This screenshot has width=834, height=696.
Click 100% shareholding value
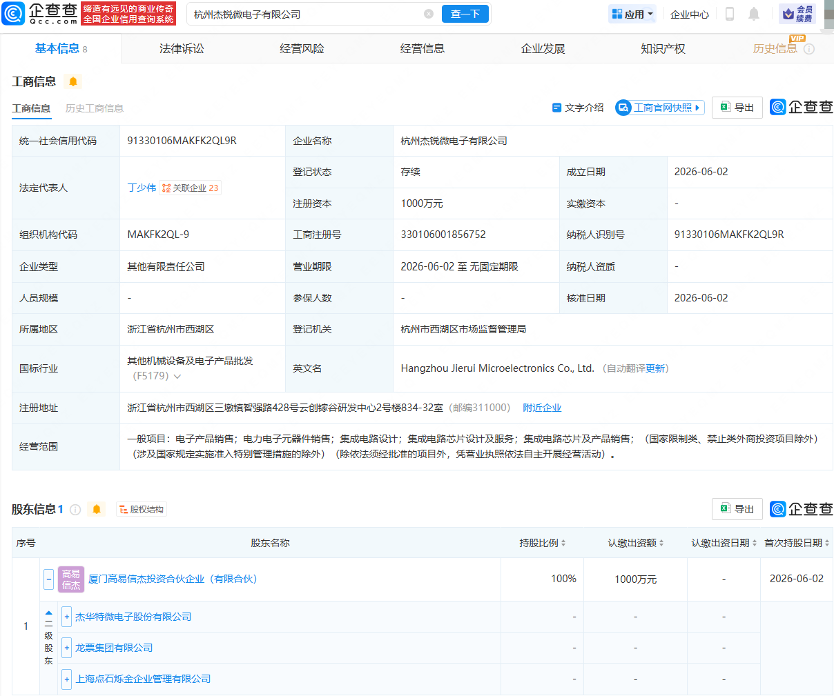pos(563,579)
